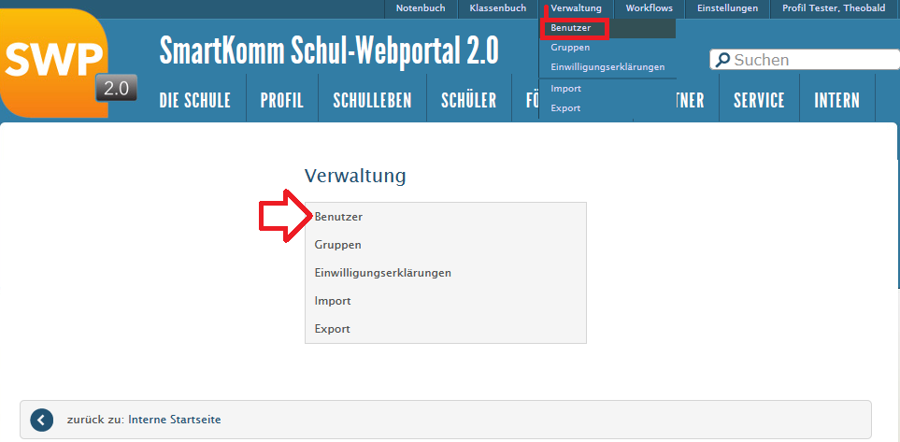The width and height of the screenshot is (900, 442).
Task: Open the SCHULLEBEN navigation tab
Action: tap(373, 101)
